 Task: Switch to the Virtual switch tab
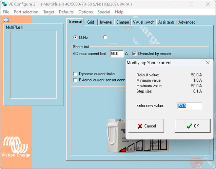143,22
